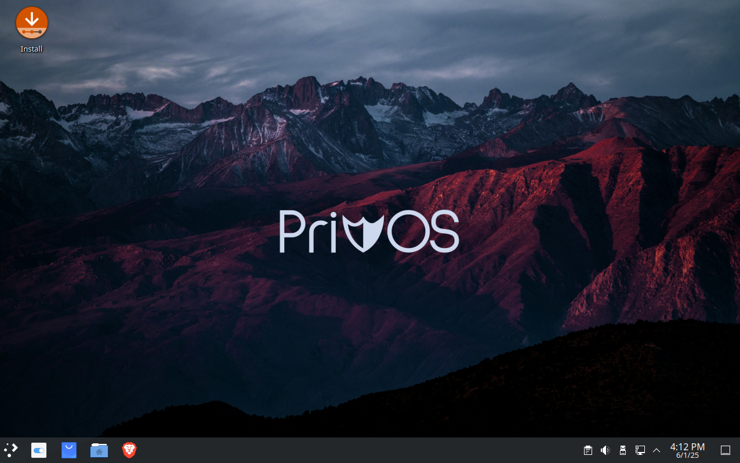Launch System Settings from the taskbar
Image resolution: width=740 pixels, height=463 pixels.
tap(39, 450)
